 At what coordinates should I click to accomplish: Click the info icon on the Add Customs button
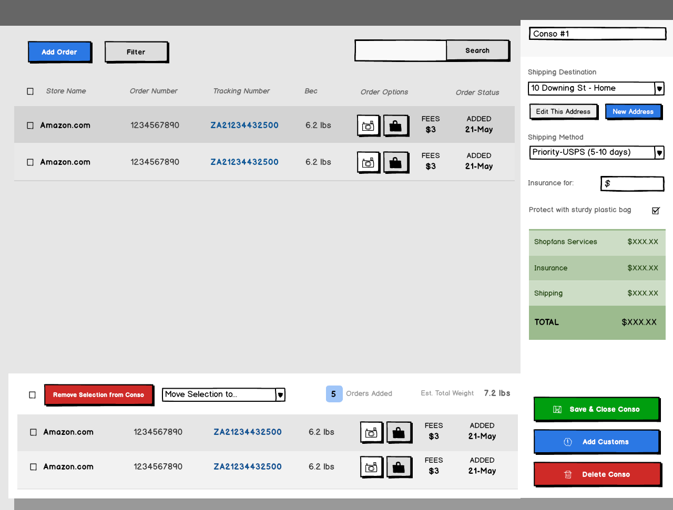coord(568,442)
